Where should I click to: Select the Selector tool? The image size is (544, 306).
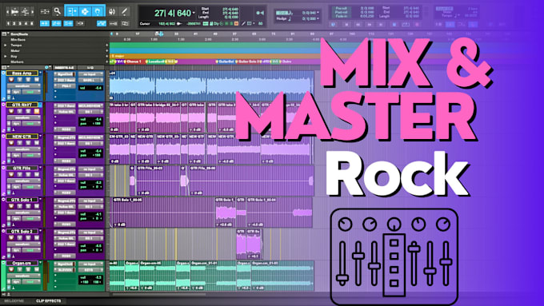point(85,11)
